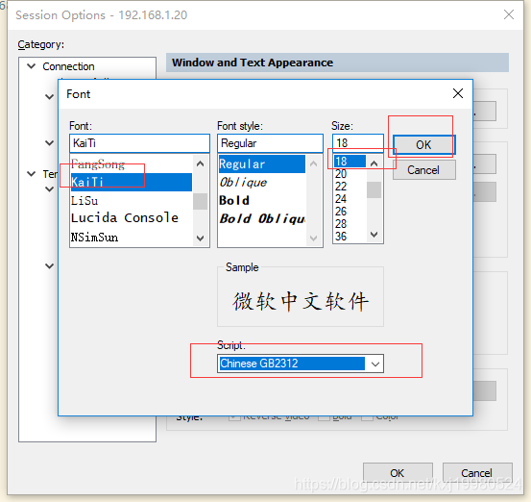Open the Script dropdown (Chinese GB2312)

point(301,364)
